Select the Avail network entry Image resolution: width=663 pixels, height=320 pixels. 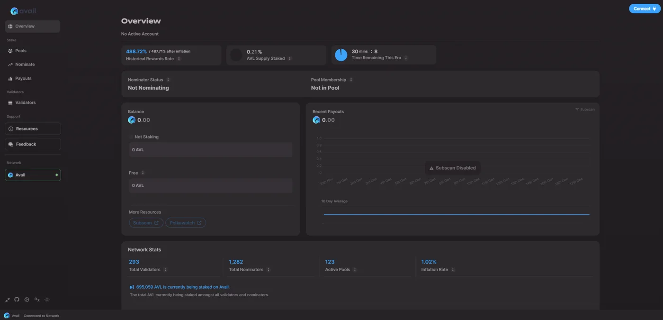pos(33,175)
